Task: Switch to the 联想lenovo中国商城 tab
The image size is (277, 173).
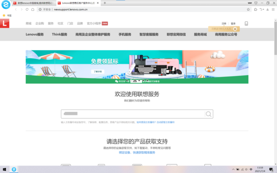Action: point(33,3)
